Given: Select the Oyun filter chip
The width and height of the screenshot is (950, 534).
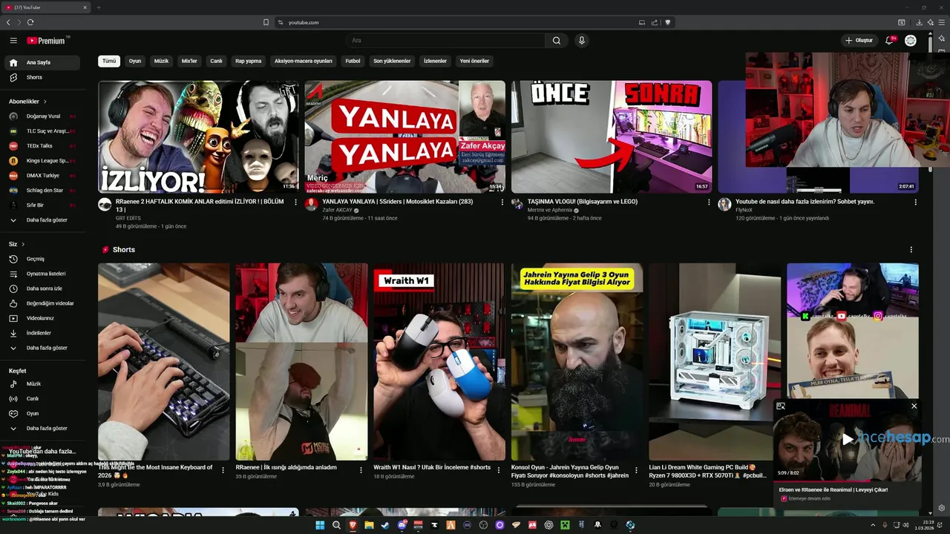Looking at the screenshot, I should point(135,61).
